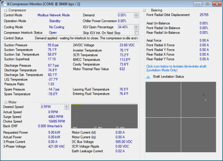The height and width of the screenshot is (161, 223).
Task: Click the levitate/de-levitate shaft instruction link
Action: [x=176, y=68]
